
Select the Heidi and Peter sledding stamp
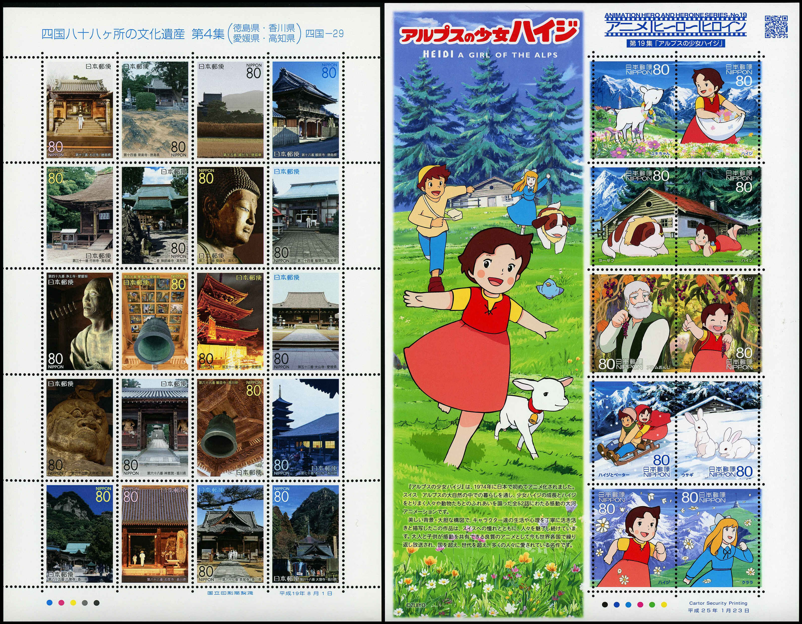tap(633, 430)
